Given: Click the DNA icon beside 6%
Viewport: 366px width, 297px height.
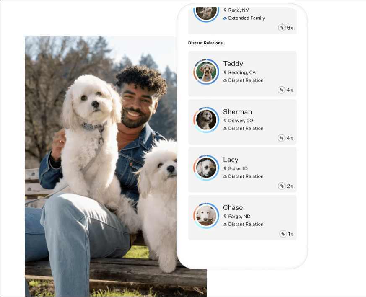Looking at the screenshot, I should point(282,28).
